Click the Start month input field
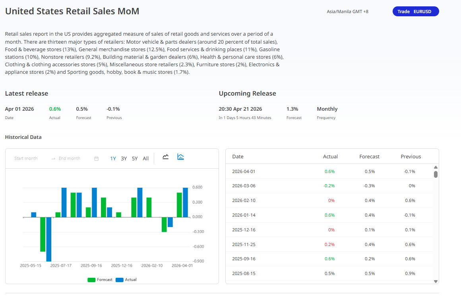This screenshot has width=461, height=300. pyautogui.click(x=26, y=159)
